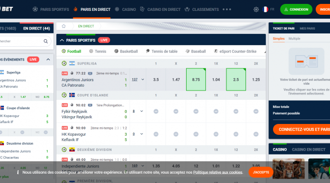The image size is (330, 183).
Task: Open the Paris en Direct navigation item
Action: tap(92, 9)
